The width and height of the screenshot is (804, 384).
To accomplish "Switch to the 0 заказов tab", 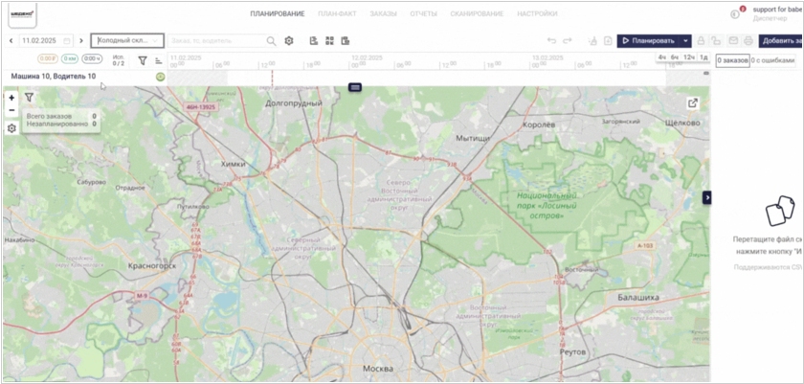I will 733,60.
